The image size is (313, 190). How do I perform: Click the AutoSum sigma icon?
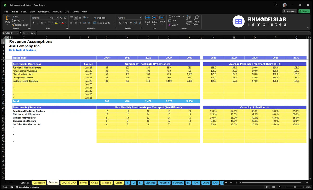(170, 16)
